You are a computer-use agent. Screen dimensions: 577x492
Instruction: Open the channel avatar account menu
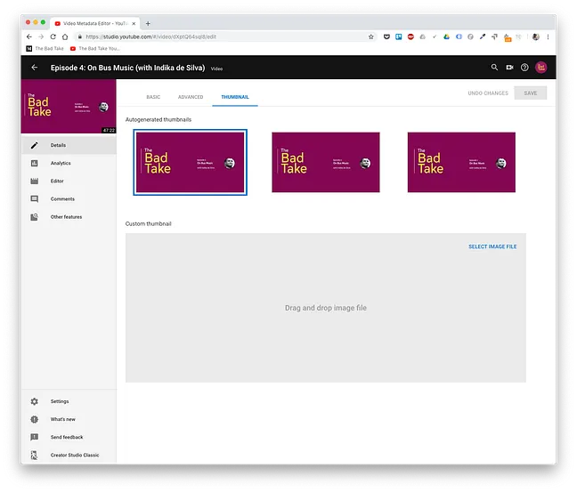(x=540, y=68)
